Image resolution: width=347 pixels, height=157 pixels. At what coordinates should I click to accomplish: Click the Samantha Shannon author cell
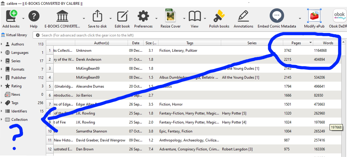click(102, 131)
